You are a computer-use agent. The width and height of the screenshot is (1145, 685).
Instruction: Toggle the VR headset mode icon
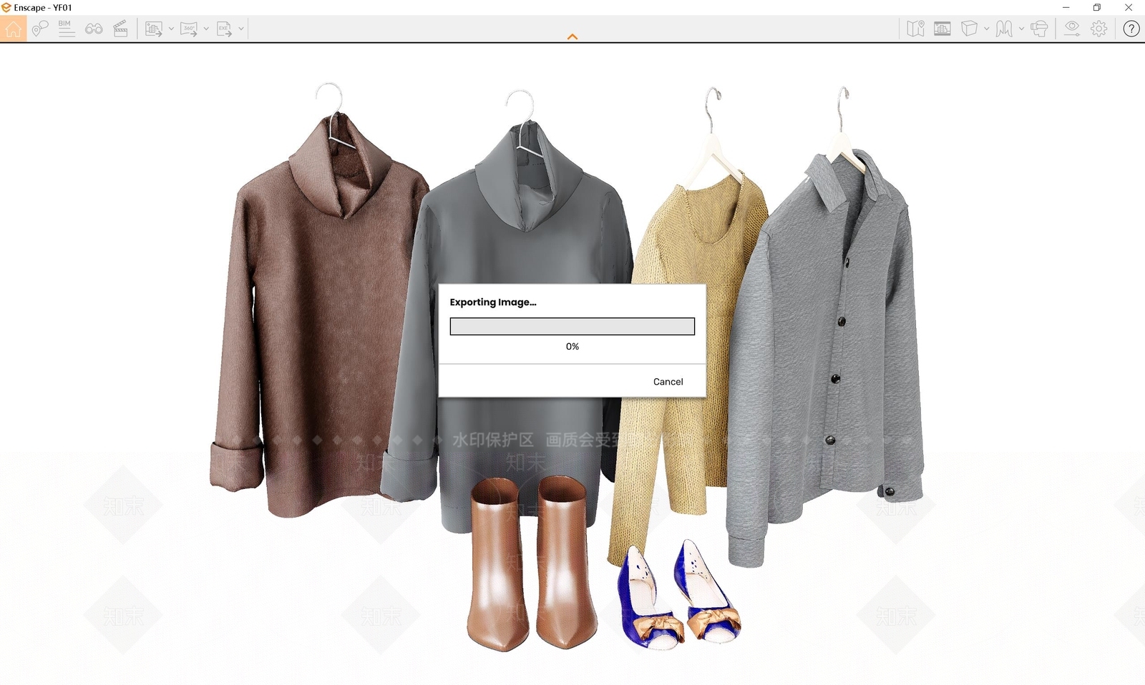click(x=1040, y=29)
